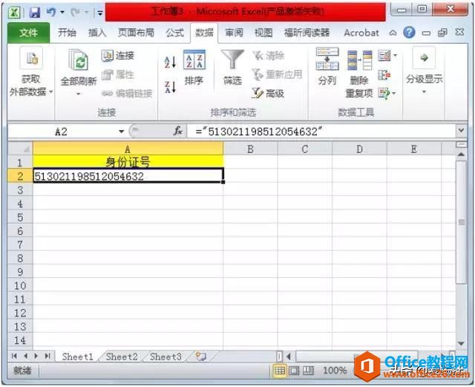The height and width of the screenshot is (387, 475).
Task: Click the fx insert function icon
Action: point(178,131)
